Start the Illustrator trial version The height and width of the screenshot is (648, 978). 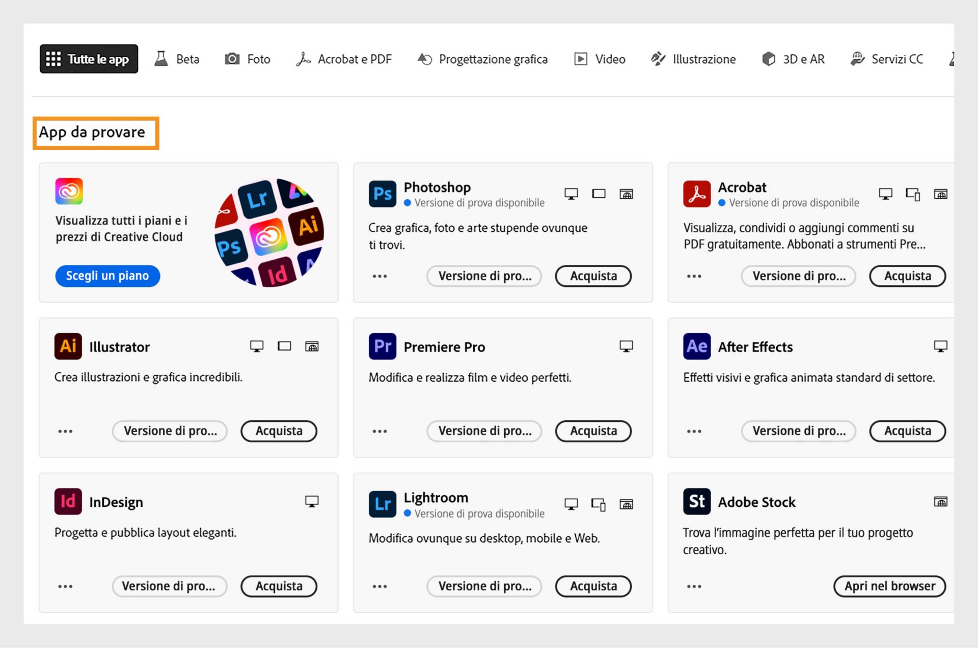tap(170, 431)
